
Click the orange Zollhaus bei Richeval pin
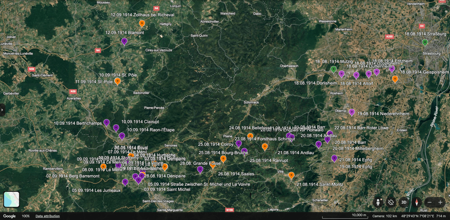click(x=142, y=23)
